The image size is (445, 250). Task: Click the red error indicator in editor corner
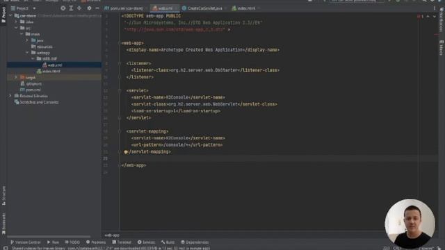[419, 17]
